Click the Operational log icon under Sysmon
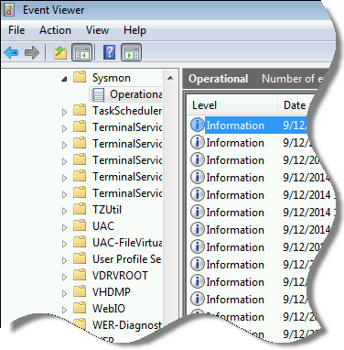 [98, 94]
